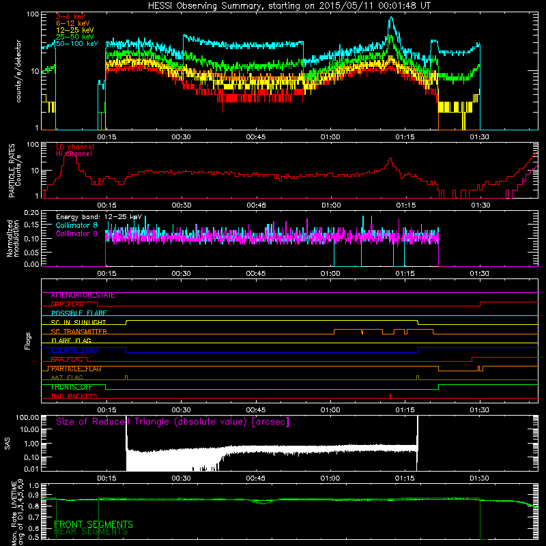
Task: Click the 01:00 time tick below the particle rates panel
Action: (331, 205)
